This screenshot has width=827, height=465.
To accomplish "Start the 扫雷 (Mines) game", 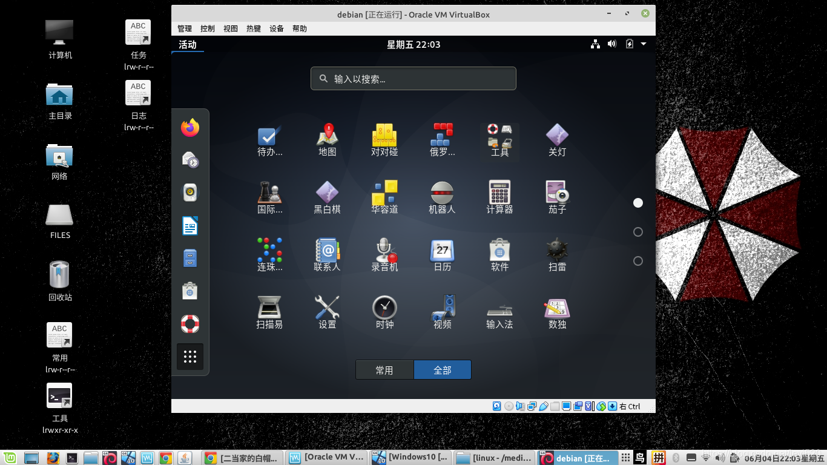I will pos(557,255).
